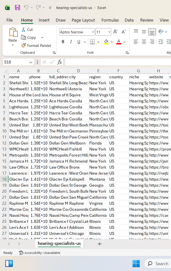This screenshot has height=271, width=171.
Task: Open the Windows Start menu
Action: (x=136, y=263)
